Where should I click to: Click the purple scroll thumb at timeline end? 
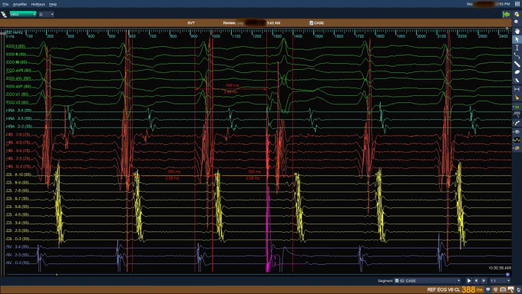click(507, 275)
